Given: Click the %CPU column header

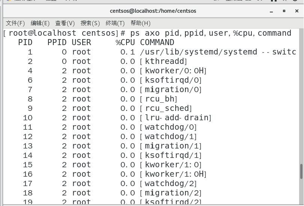Looking at the screenshot, I should tap(125, 42).
